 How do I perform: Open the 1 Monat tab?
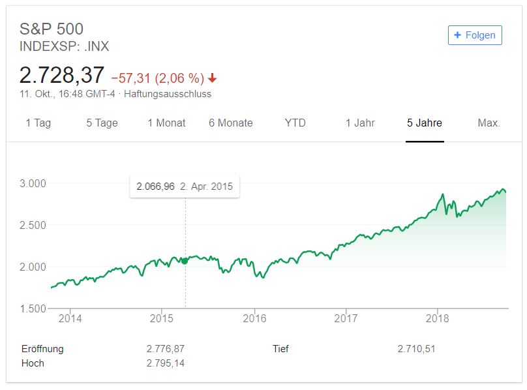[x=166, y=123]
